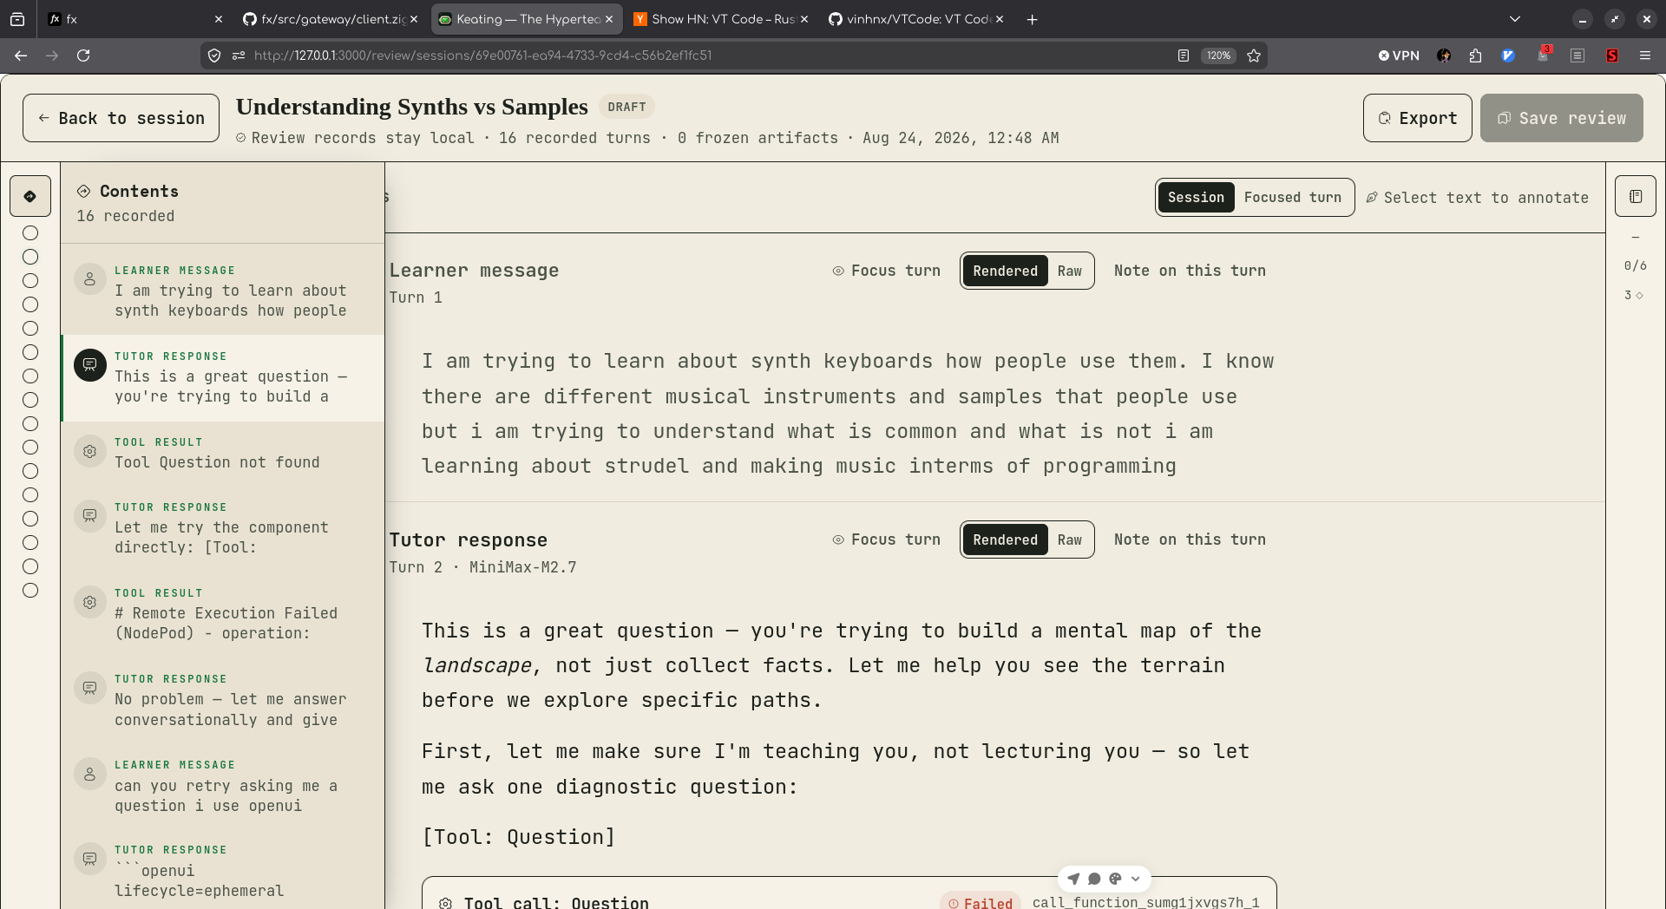Switch to vinhnx/VTCode GitHub tab
Screen dimensions: 1666x909
pos(916,19)
